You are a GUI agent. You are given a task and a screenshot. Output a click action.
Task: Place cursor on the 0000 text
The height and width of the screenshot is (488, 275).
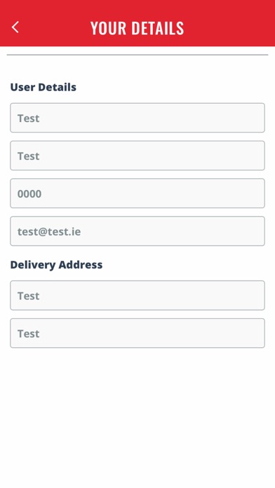pyautogui.click(x=29, y=194)
